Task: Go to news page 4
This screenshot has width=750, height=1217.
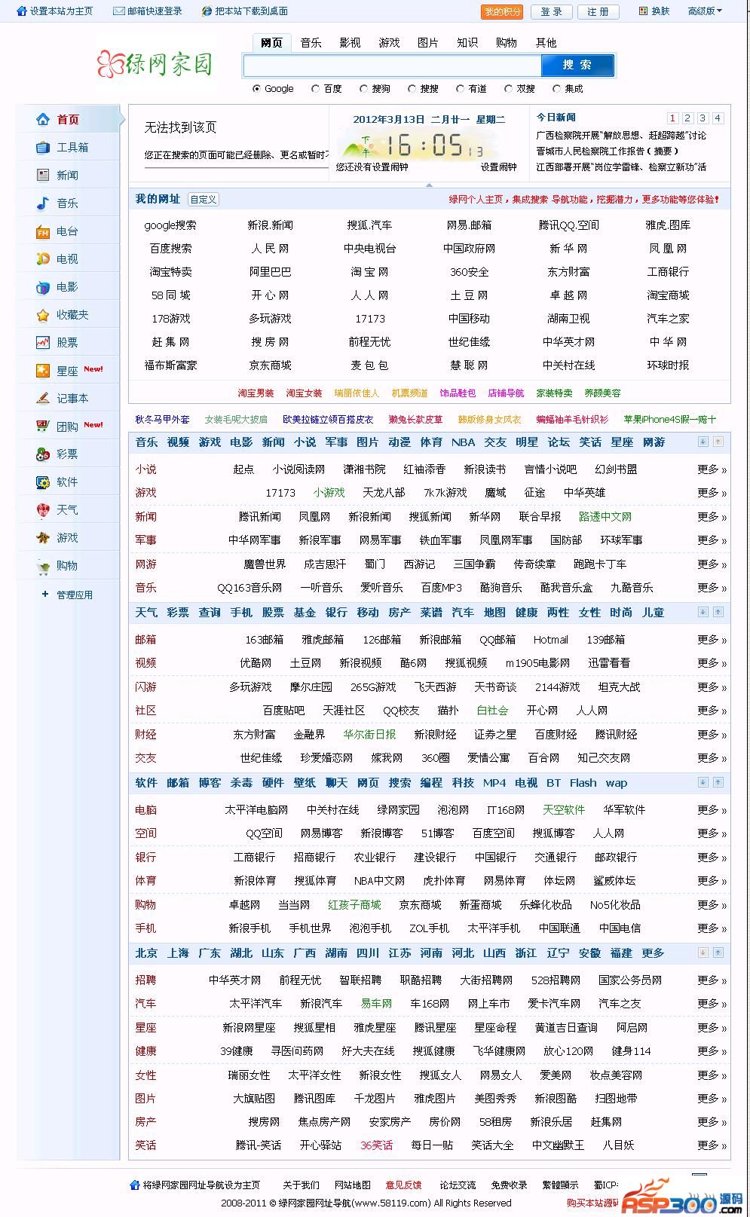Action: click(x=718, y=118)
